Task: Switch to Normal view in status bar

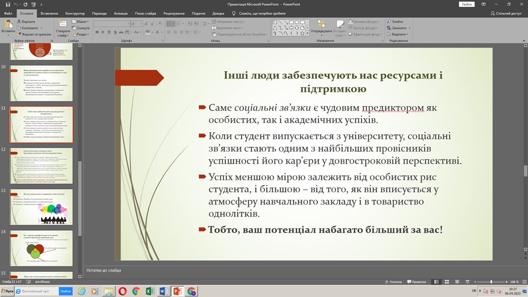Action: [436, 281]
